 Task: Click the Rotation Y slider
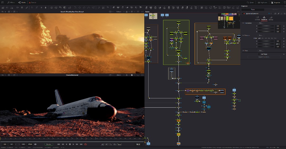(266, 44)
